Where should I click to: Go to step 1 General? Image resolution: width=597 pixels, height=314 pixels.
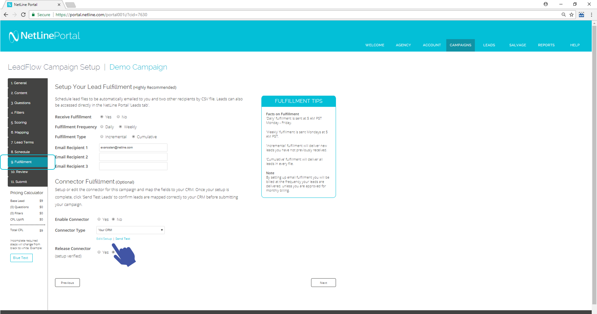tap(28, 83)
